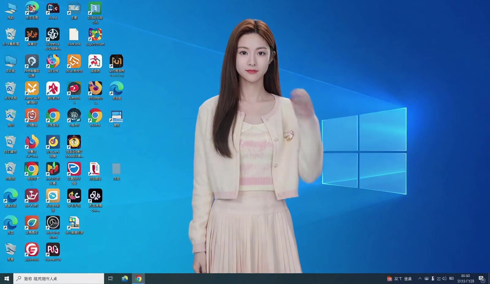Select the dark 'PQ' desktop shortcut
Viewport: 490px width, 284px height.
[53, 250]
